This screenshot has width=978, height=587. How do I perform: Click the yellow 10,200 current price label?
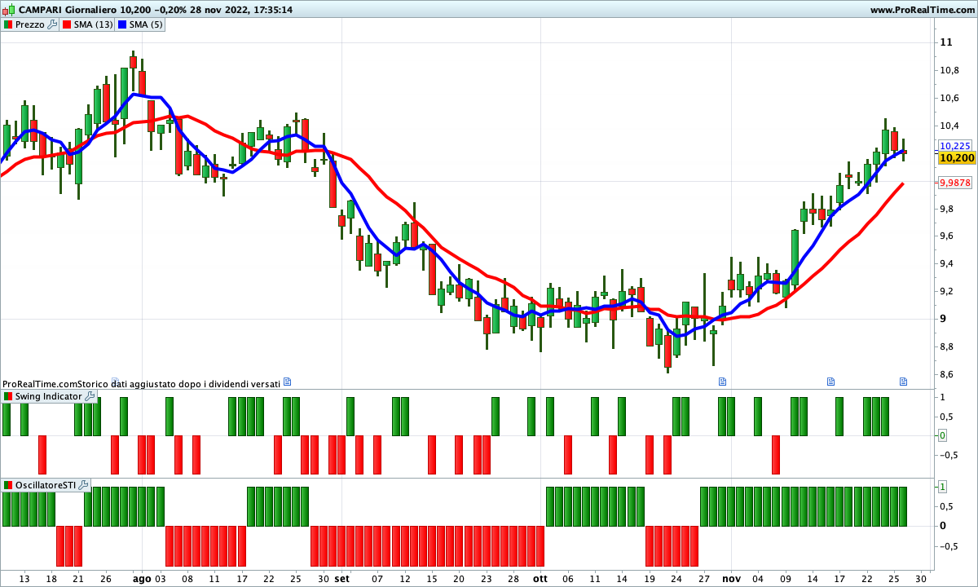tap(956, 158)
